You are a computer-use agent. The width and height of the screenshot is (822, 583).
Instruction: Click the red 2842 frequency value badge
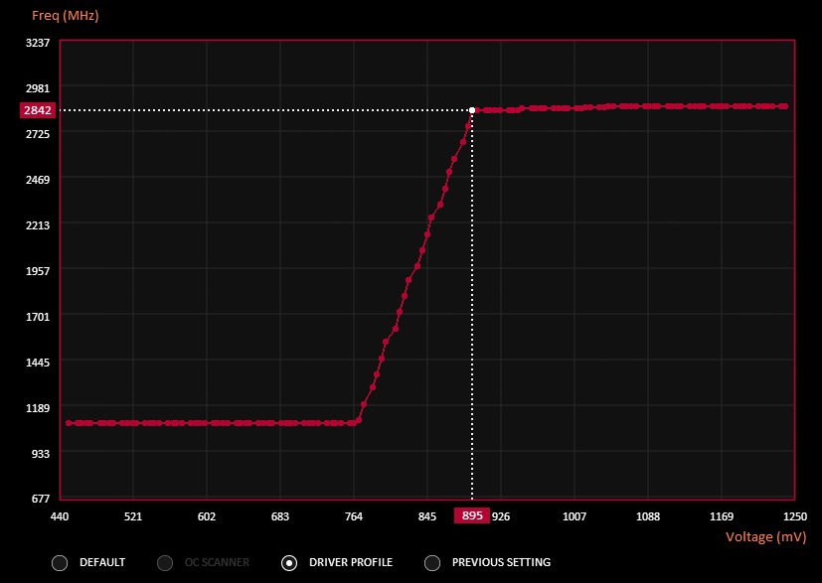pos(37,110)
